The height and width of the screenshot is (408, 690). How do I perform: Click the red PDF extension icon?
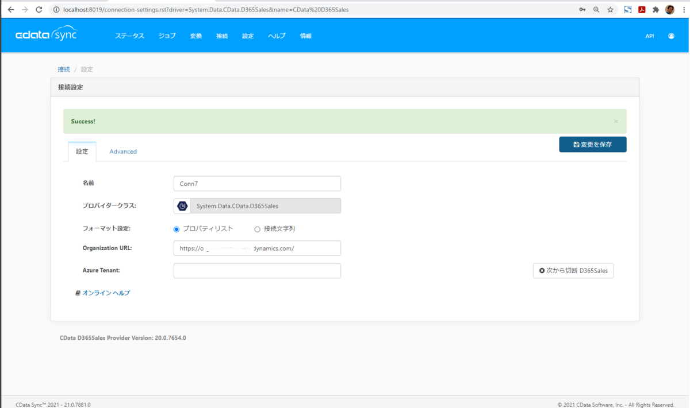coord(642,10)
